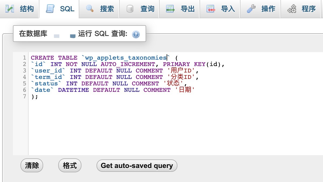The image size is (323, 182).
Task: Format the query with 格式 button
Action: tap(70, 165)
